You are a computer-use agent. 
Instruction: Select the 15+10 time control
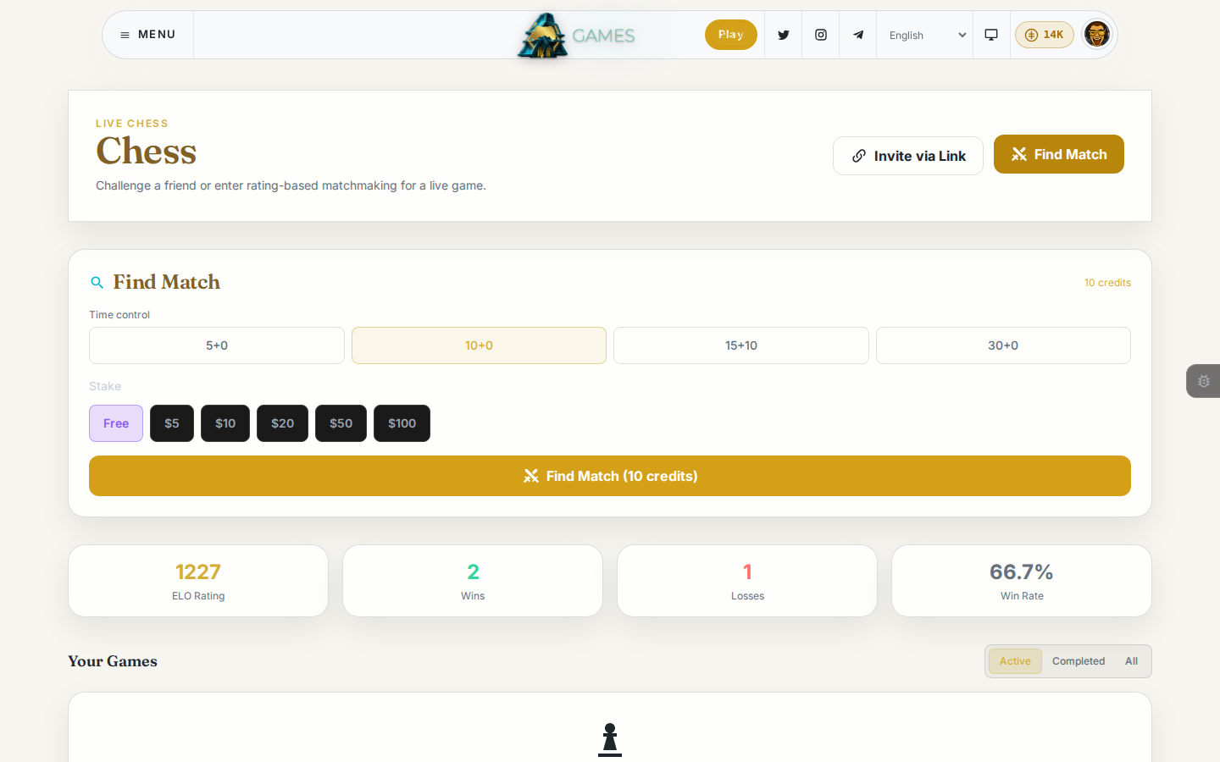click(741, 345)
